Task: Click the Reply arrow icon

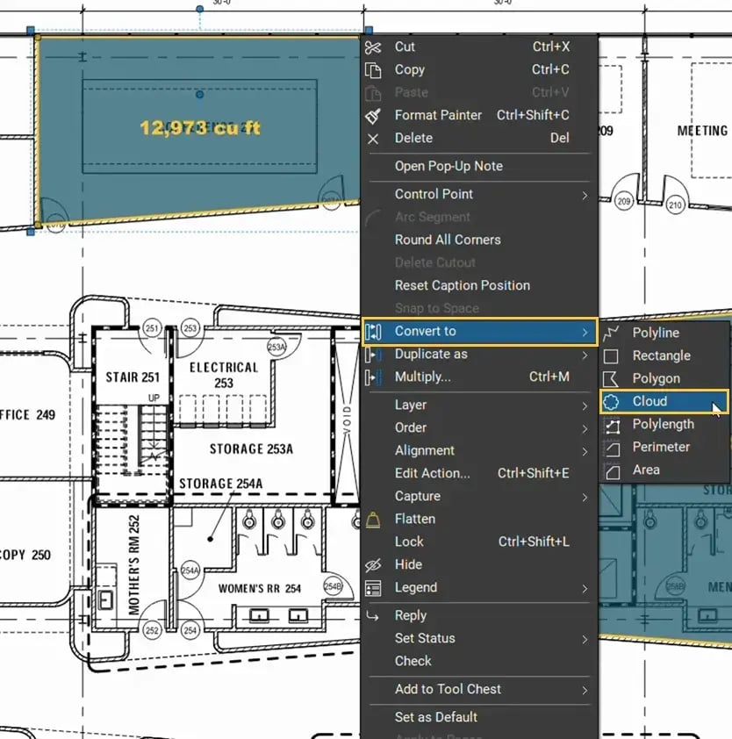Action: [373, 616]
